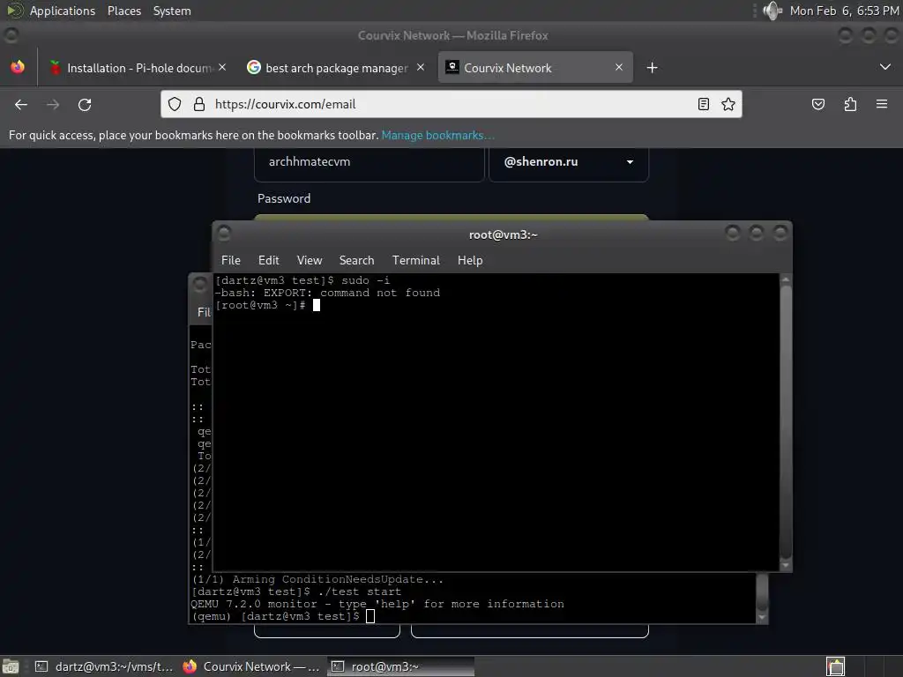Close the Pi-hole documentation tab
Viewport: 903px width, 677px height.
tap(222, 67)
